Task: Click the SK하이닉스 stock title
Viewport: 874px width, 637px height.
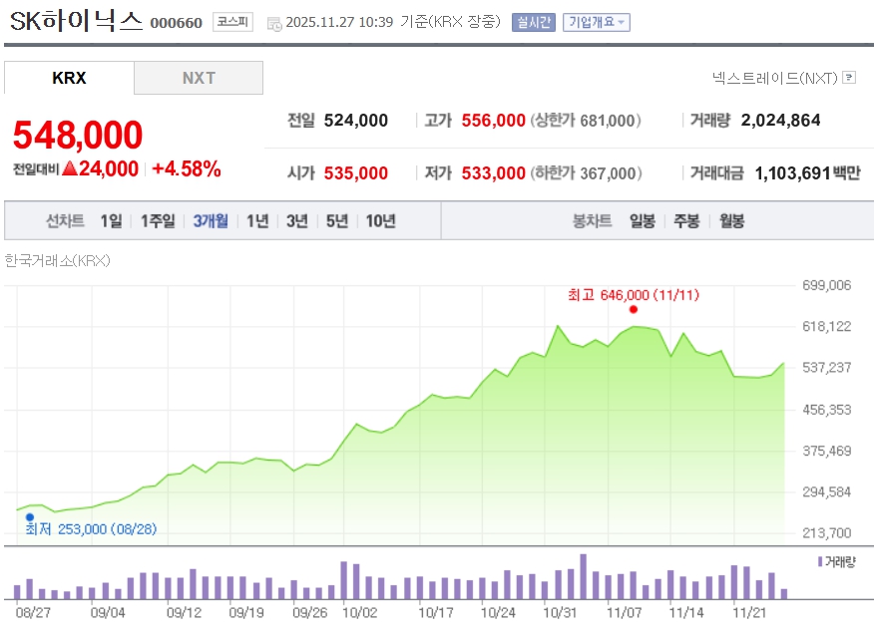Action: [76, 21]
